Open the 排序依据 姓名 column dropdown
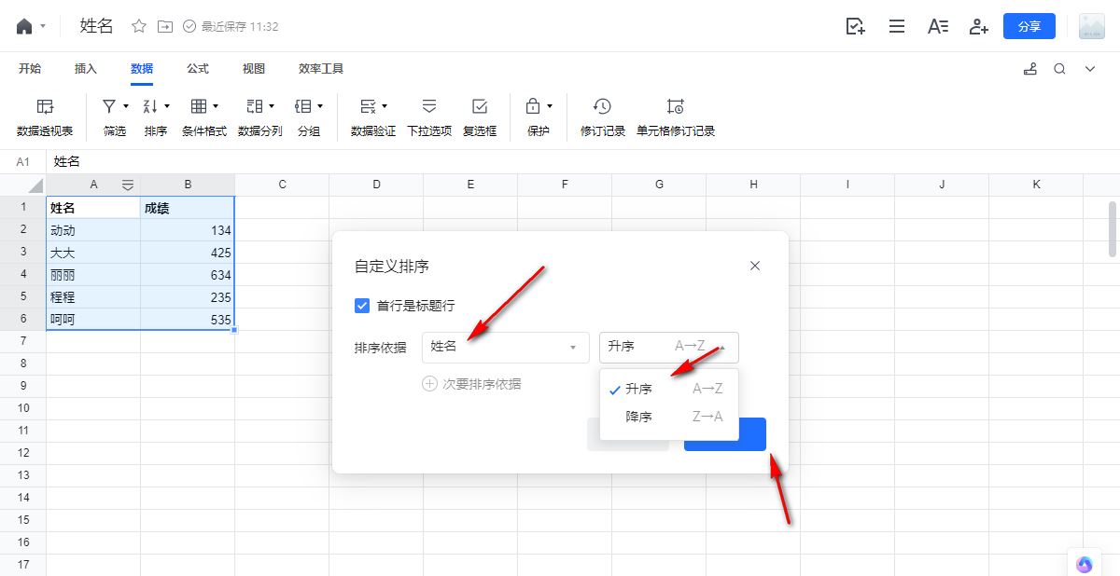Screen dimensions: 1120x576 tap(505, 347)
